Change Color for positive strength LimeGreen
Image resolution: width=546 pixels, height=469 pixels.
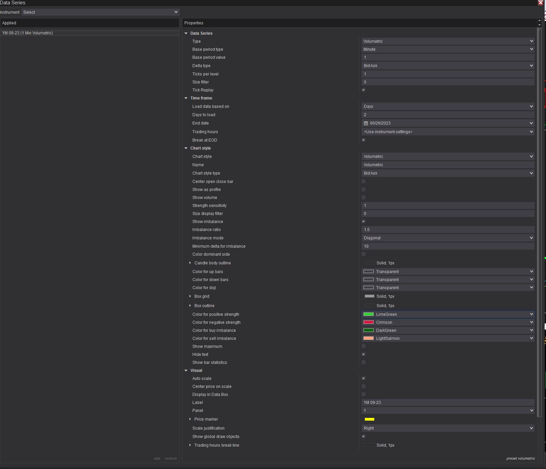448,314
